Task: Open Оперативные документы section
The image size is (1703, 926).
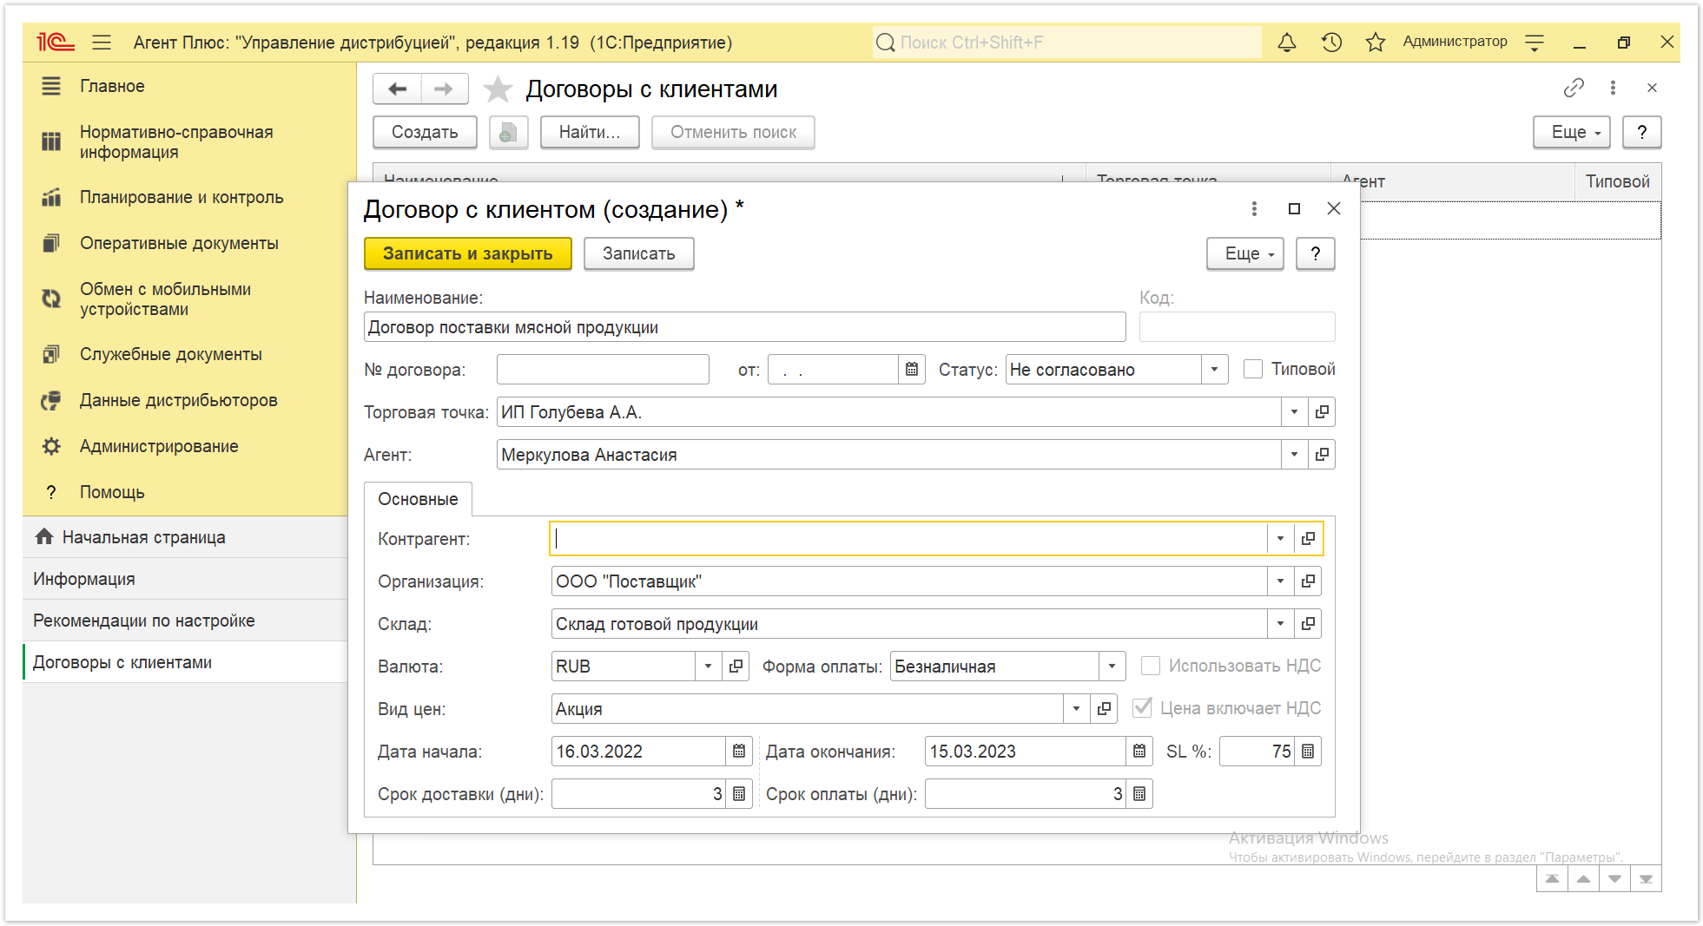Action: click(189, 244)
